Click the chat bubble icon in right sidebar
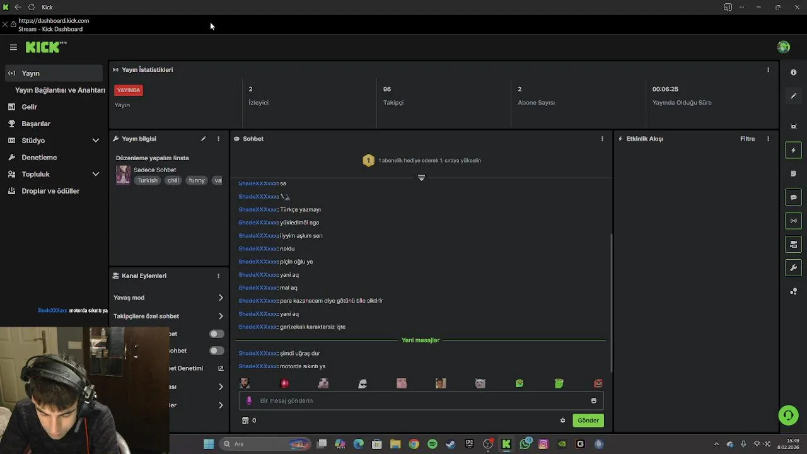 [793, 197]
